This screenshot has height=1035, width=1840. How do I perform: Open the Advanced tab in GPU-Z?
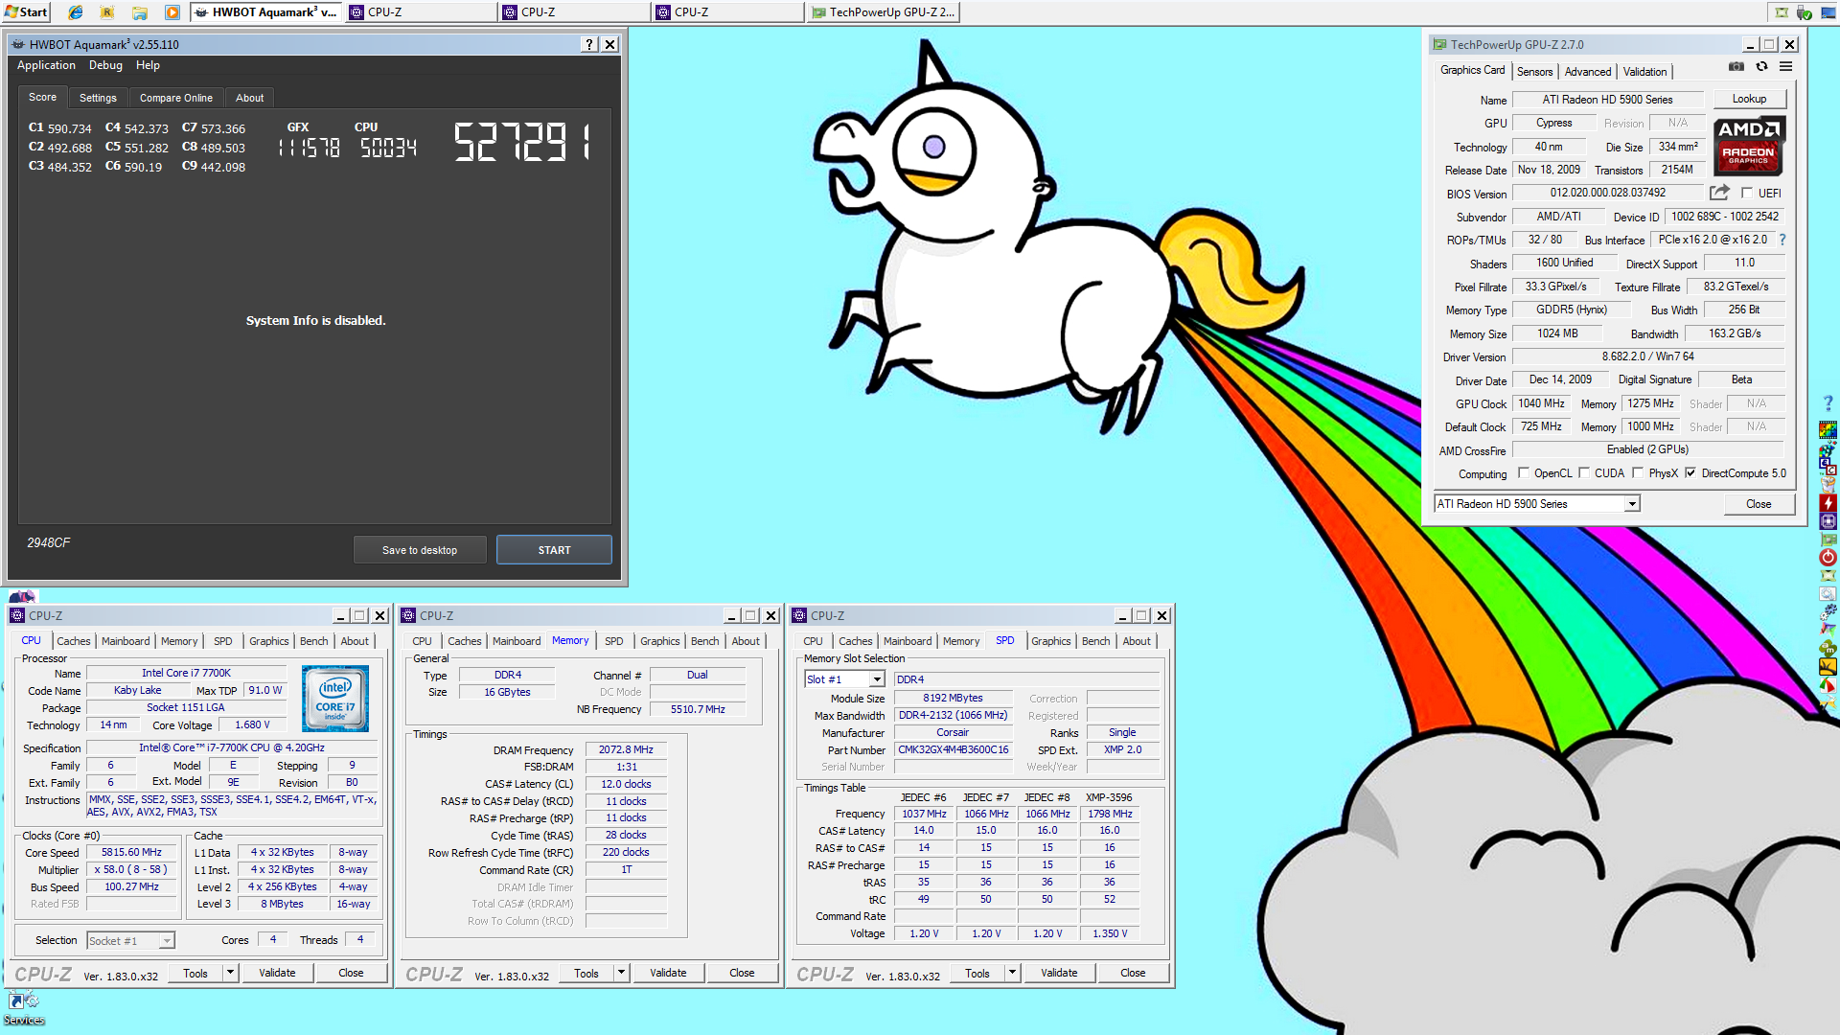point(1588,72)
